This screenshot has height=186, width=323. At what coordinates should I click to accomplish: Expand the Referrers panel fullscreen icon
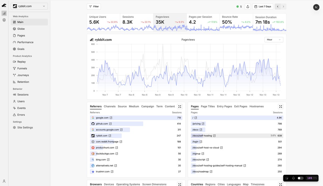180,107
